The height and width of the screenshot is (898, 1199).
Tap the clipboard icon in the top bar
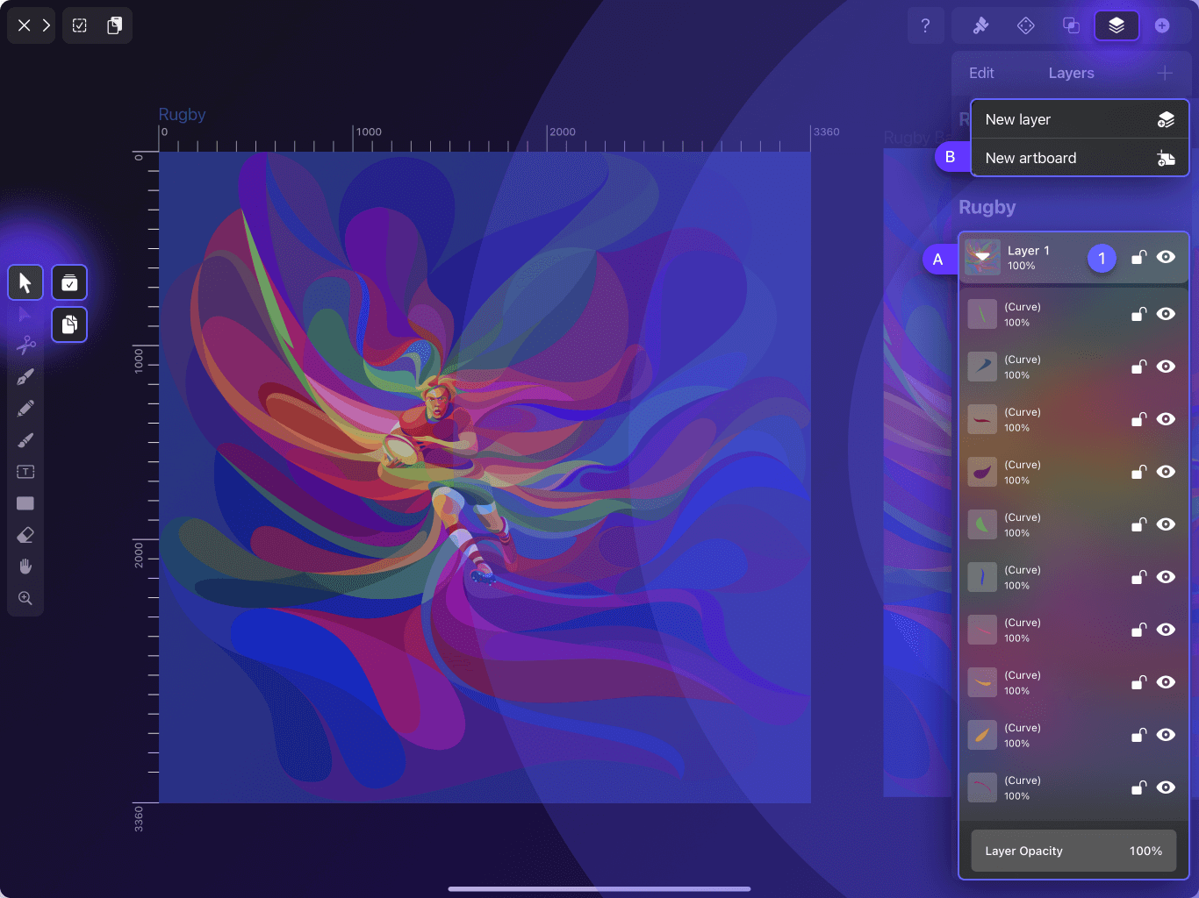pyautogui.click(x=114, y=25)
